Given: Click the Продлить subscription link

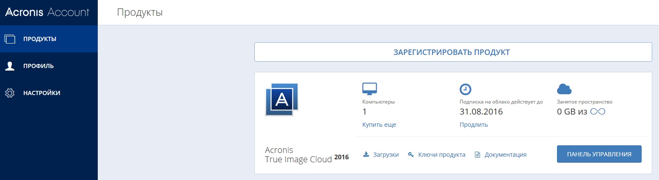Looking at the screenshot, I should (474, 125).
